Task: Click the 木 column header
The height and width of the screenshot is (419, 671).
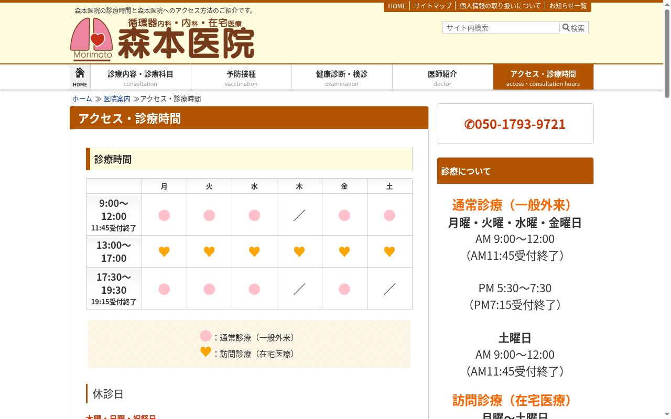Action: 299,186
